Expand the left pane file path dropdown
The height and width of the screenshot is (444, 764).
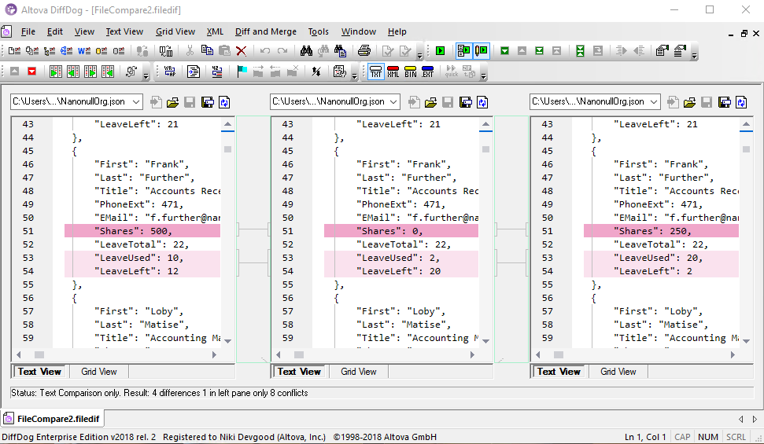point(136,102)
